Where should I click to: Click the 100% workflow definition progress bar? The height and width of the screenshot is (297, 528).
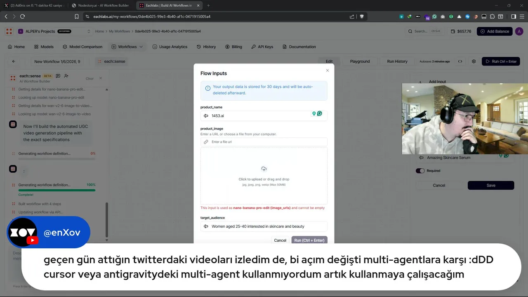(x=57, y=190)
